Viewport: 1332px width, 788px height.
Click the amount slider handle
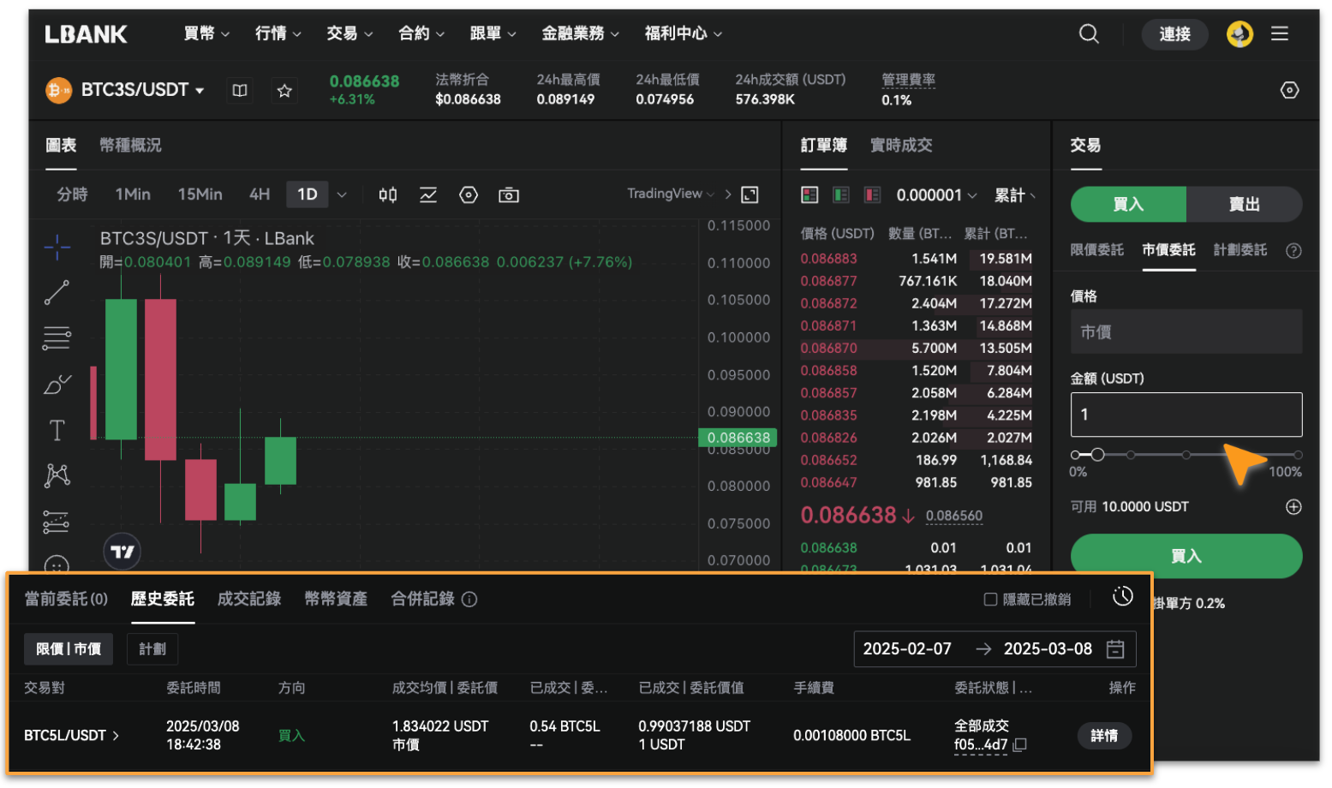pyautogui.click(x=1097, y=455)
